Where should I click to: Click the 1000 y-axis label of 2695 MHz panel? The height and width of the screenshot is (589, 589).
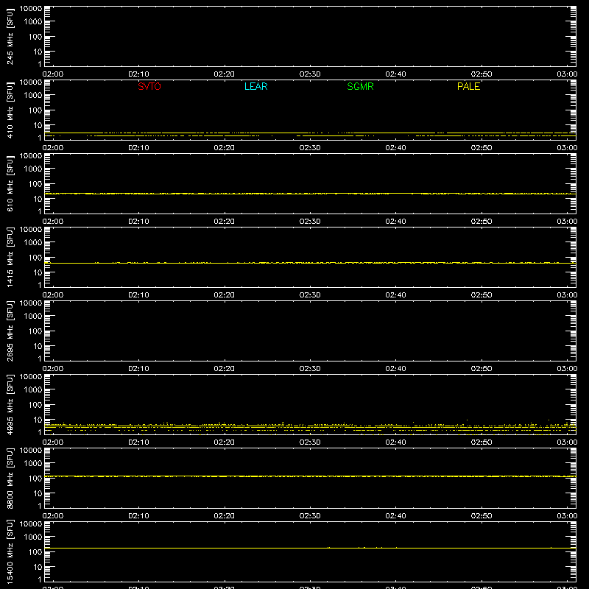click(33, 317)
